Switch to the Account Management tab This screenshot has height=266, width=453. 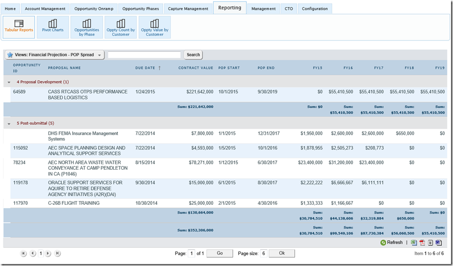click(x=45, y=9)
